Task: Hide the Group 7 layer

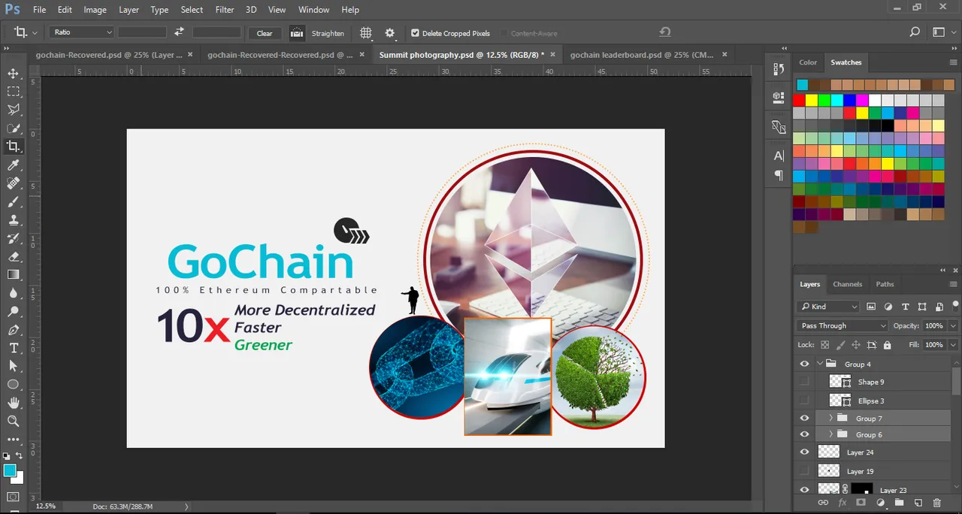Action: tap(805, 418)
